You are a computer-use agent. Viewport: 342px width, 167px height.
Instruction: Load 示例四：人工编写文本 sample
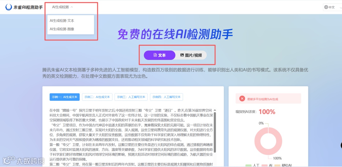(x=167, y=97)
